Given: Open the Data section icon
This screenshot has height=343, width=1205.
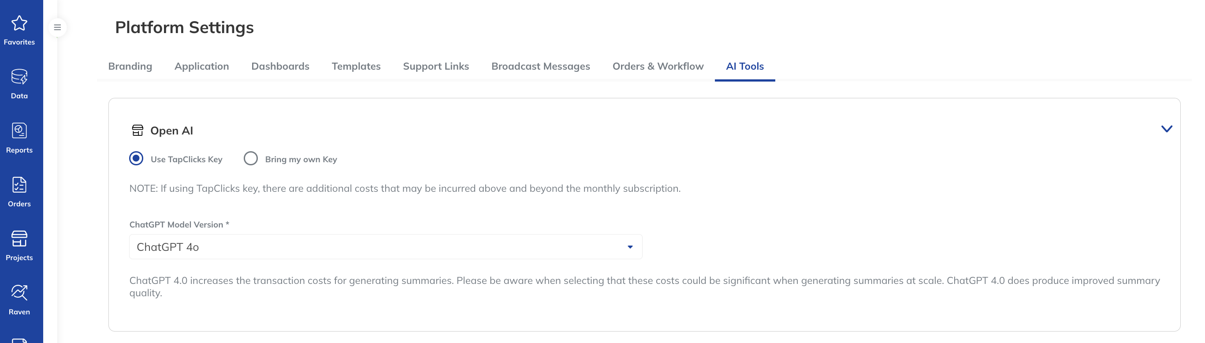Looking at the screenshot, I should [19, 77].
